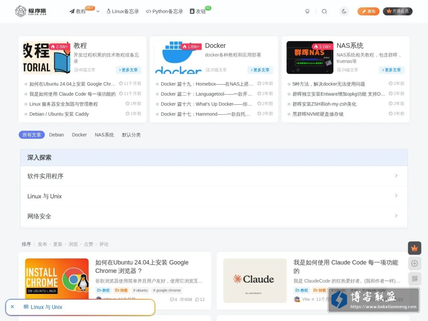Screen dimensions: 428x321
Task: Click the lightbulb icon in header
Action: pos(307,11)
